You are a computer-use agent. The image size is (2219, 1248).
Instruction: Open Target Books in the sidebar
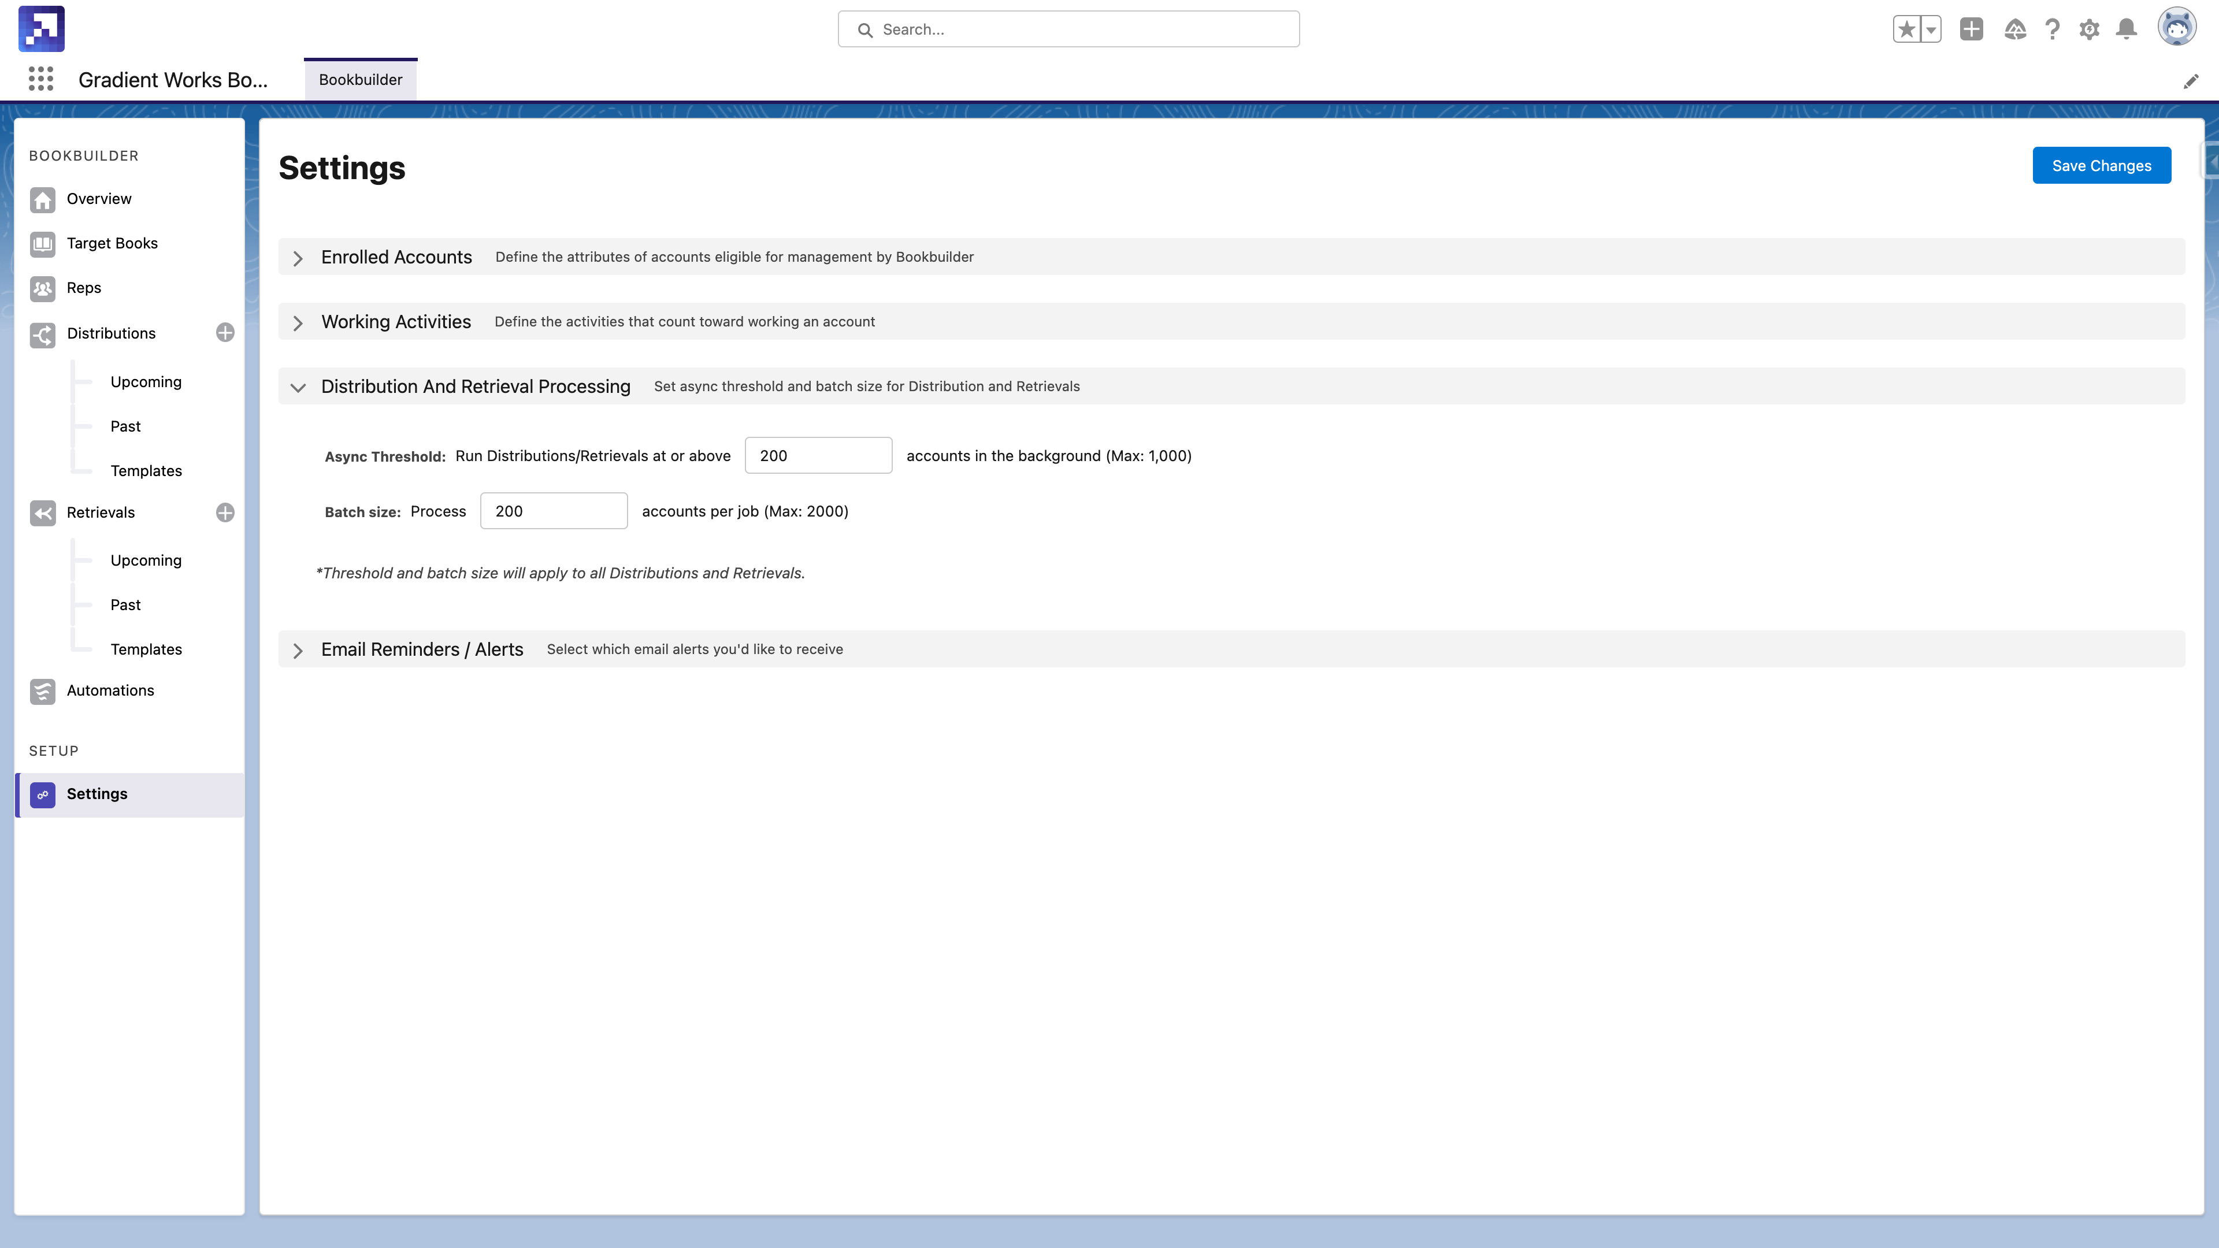pos(112,244)
